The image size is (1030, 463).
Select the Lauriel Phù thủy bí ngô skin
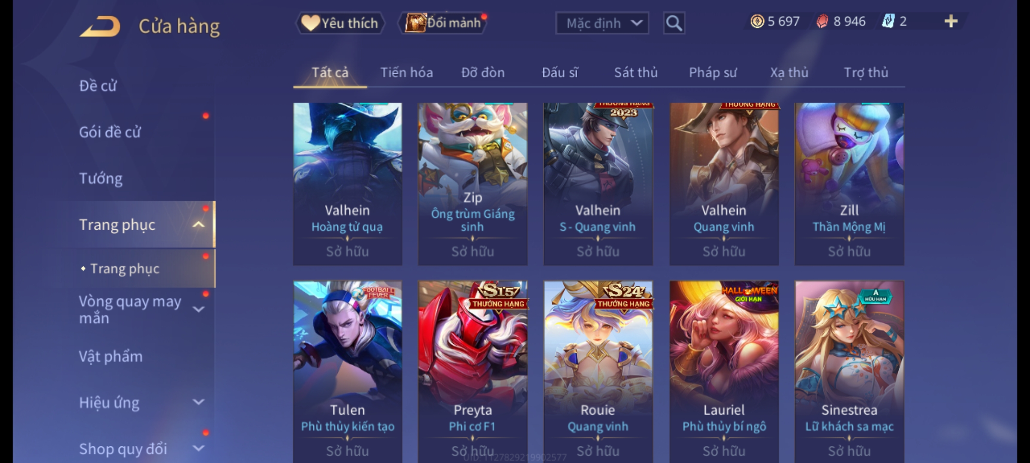pyautogui.click(x=724, y=372)
